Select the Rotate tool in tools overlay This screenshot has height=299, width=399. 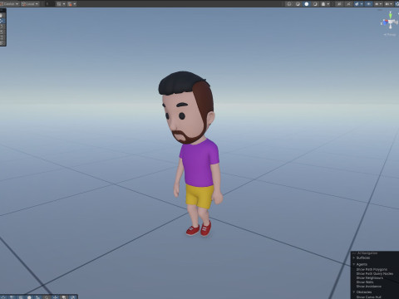coord(2,27)
